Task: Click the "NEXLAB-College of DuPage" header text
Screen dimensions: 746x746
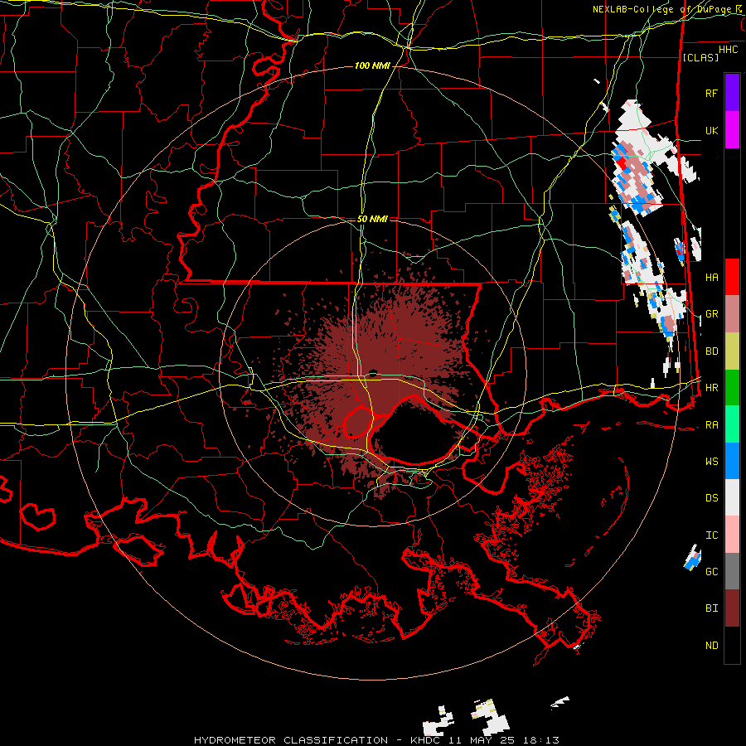Action: coord(663,9)
